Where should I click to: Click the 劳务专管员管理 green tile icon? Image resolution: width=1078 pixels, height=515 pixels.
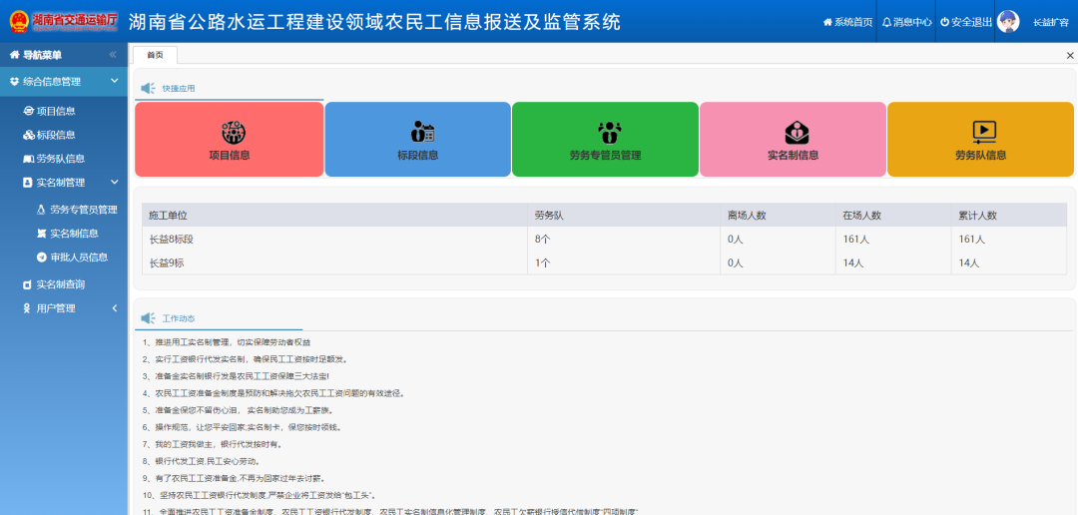605,132
